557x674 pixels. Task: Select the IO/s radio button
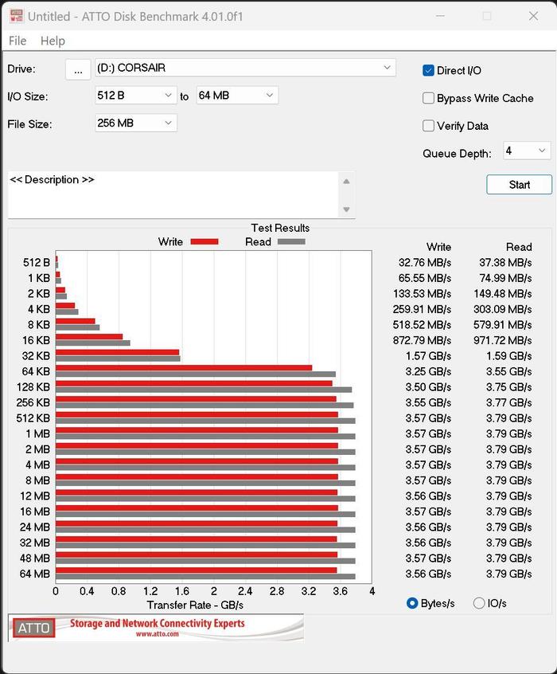pyautogui.click(x=479, y=603)
